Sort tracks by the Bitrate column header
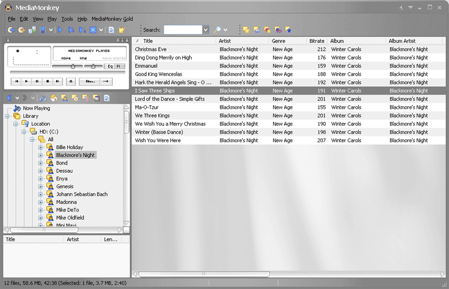Image resolution: width=449 pixels, height=289 pixels. pos(316,41)
